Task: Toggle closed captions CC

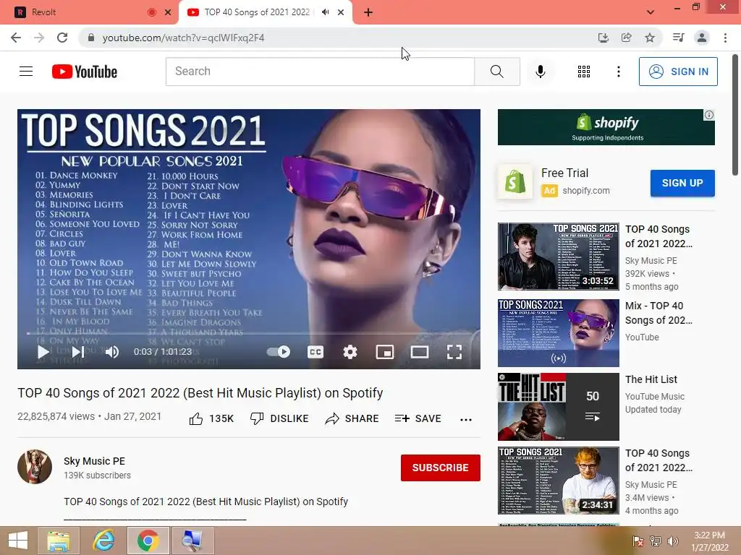Action: click(x=316, y=352)
